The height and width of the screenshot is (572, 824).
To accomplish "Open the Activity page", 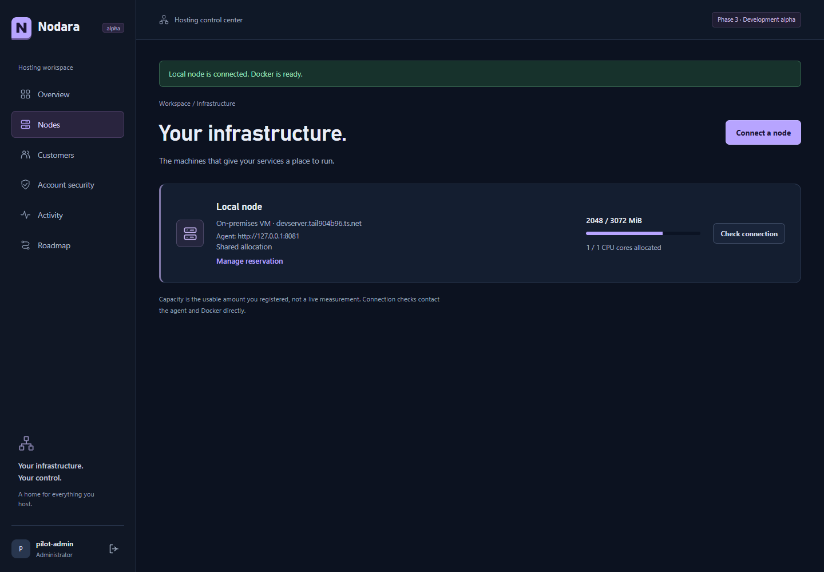I will (68, 215).
